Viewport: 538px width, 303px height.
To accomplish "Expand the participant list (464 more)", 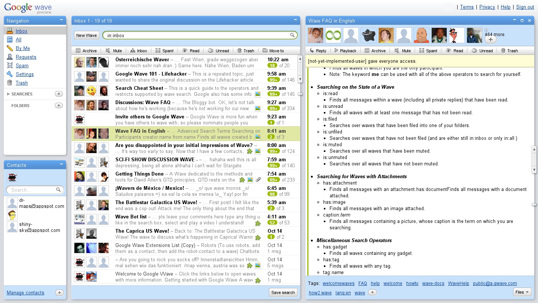I will (486, 30).
